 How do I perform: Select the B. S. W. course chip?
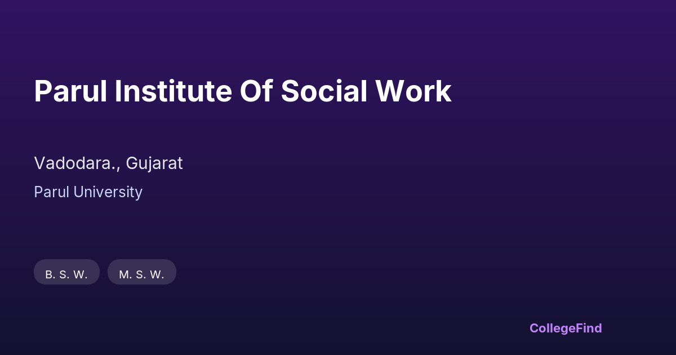click(66, 274)
